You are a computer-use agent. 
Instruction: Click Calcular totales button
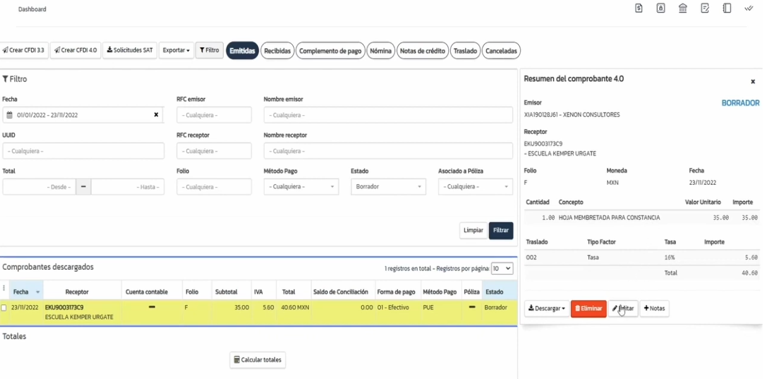click(x=257, y=360)
